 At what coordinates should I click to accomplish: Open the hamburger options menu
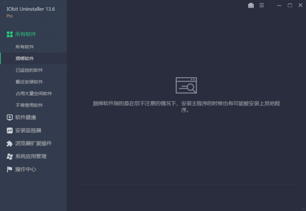pos(262,5)
